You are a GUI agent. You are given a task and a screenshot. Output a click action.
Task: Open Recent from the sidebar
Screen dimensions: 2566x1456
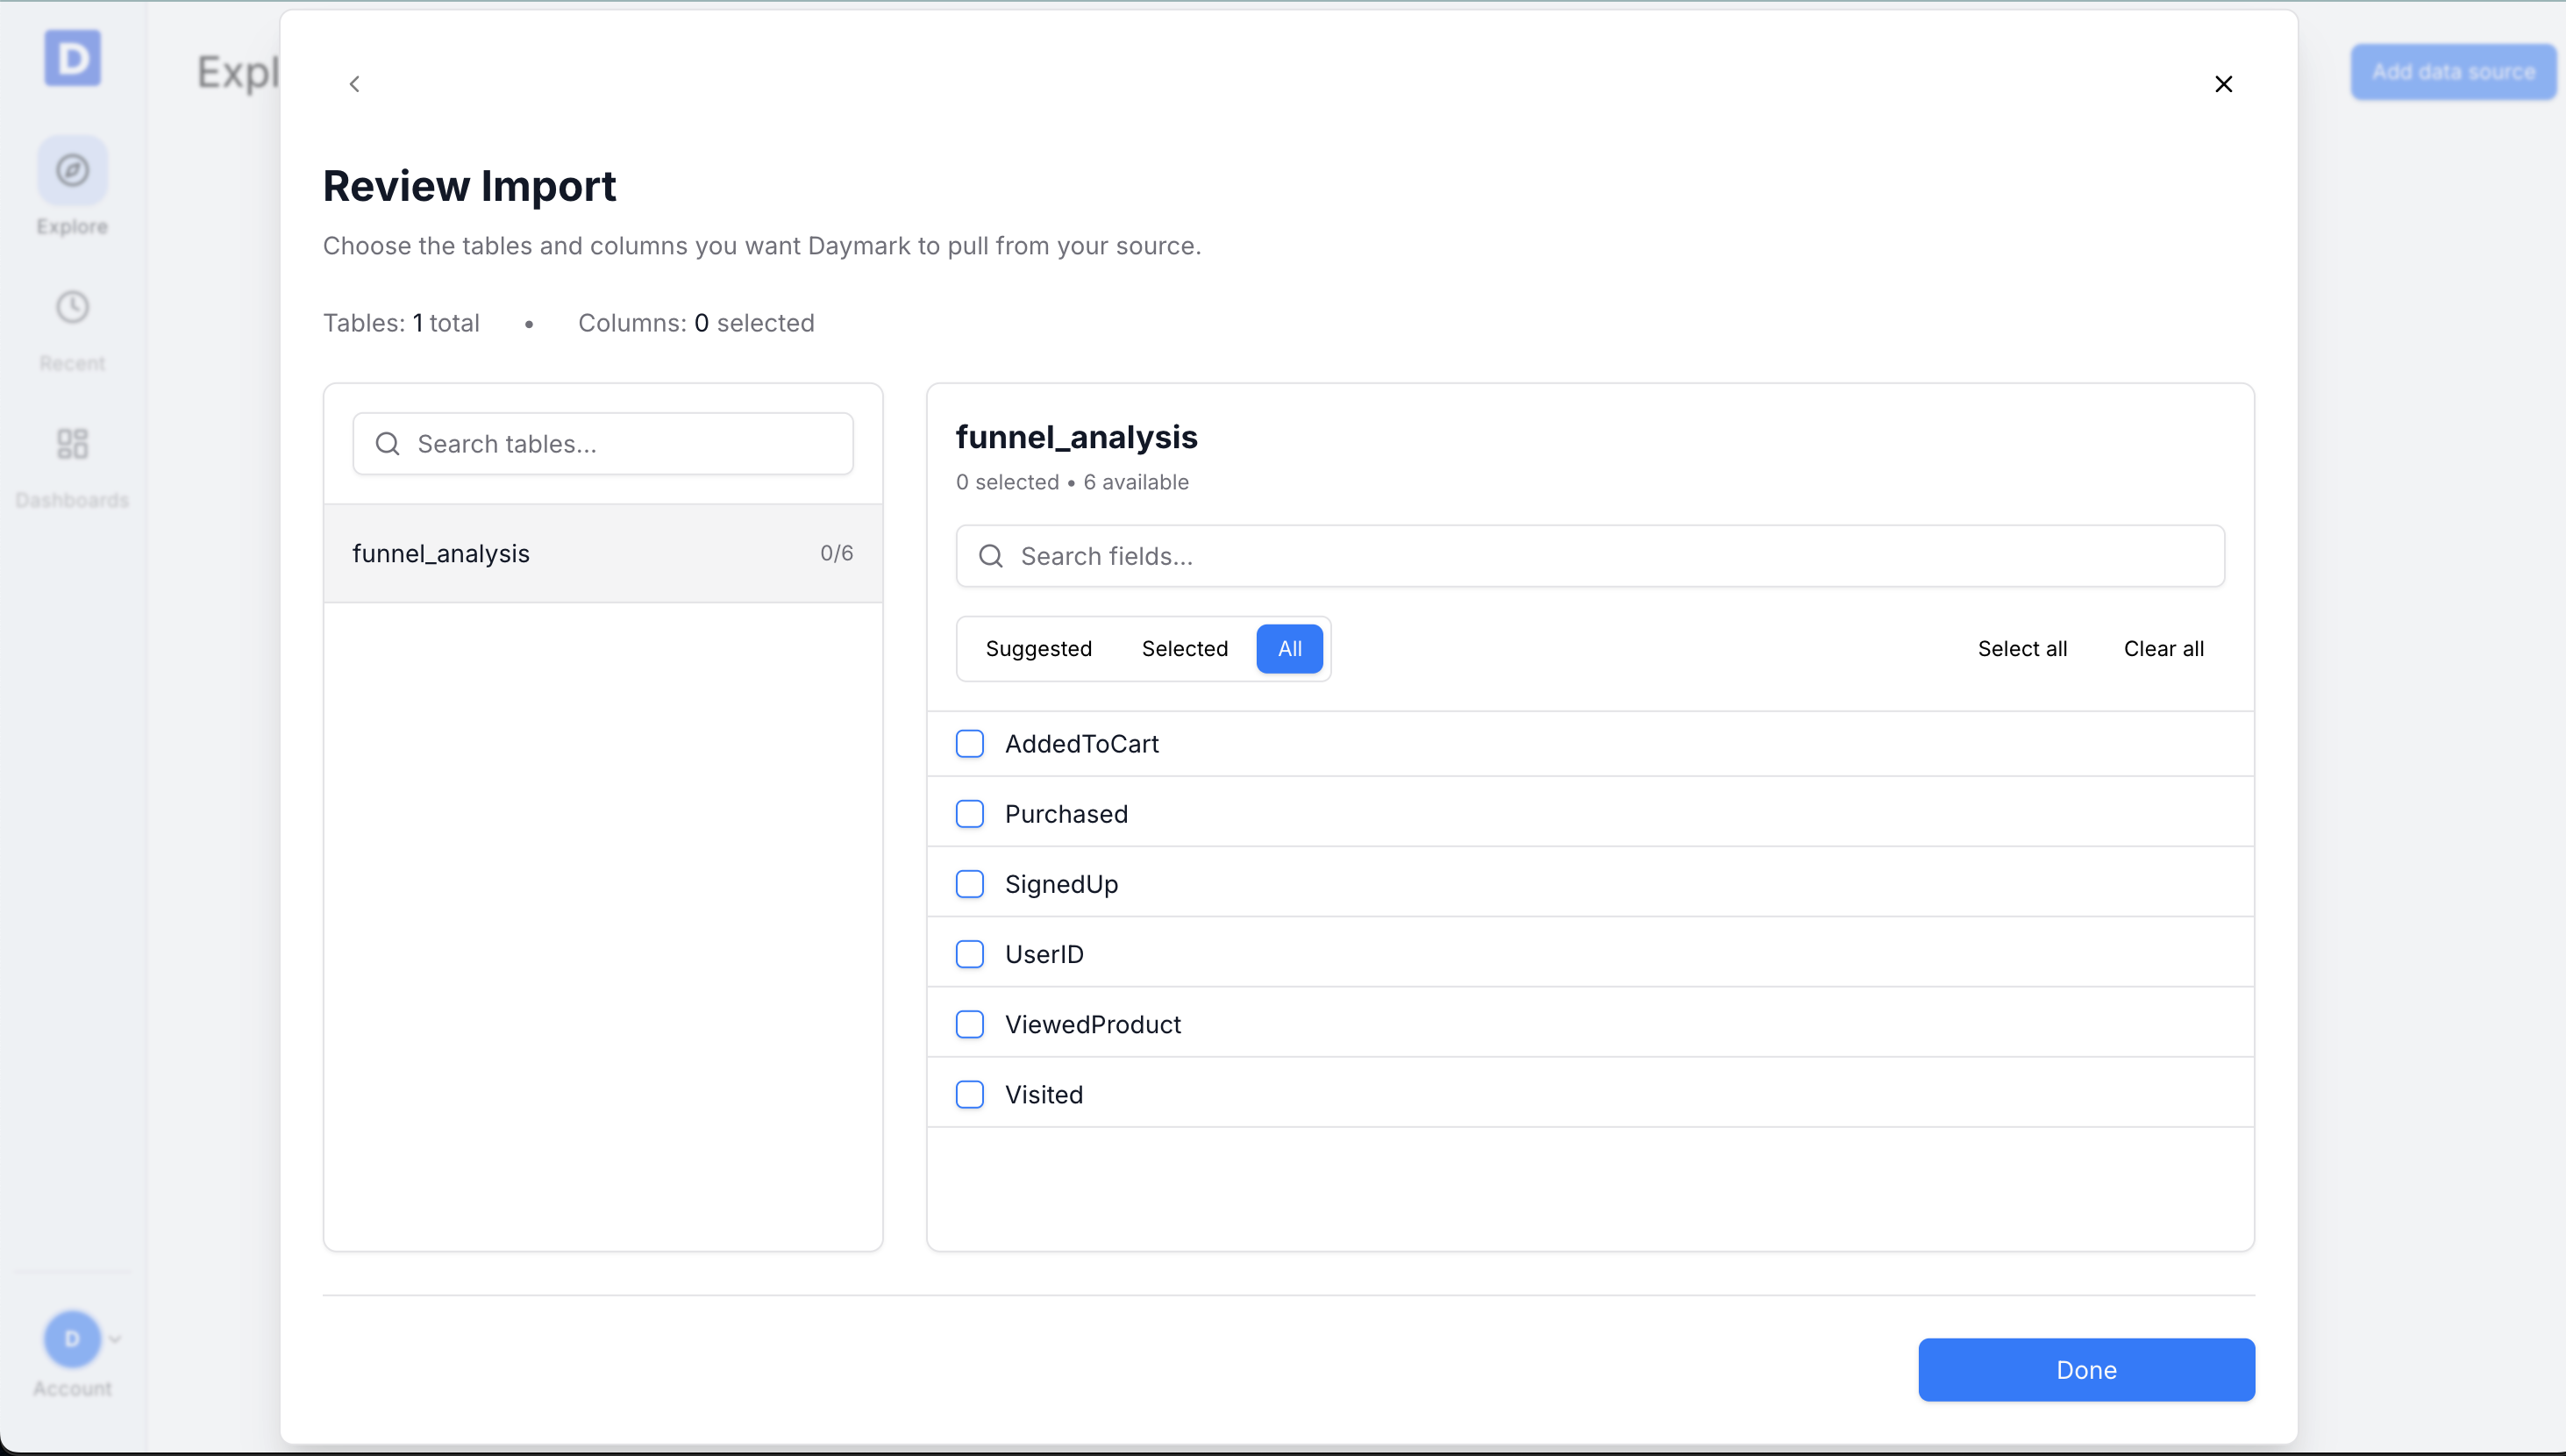pyautogui.click(x=72, y=325)
